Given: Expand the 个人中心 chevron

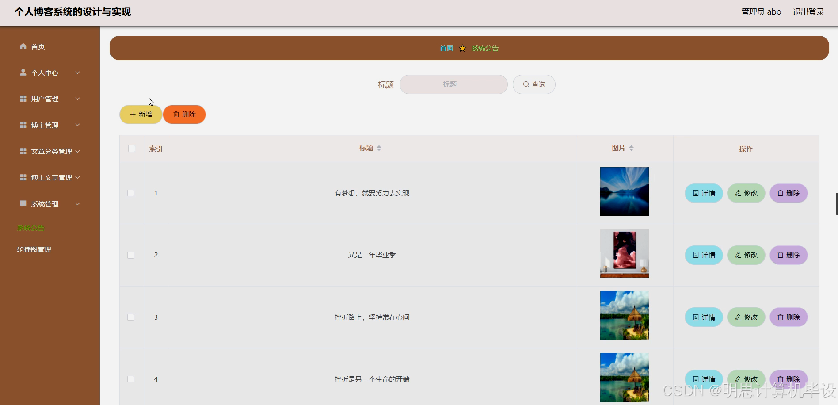Looking at the screenshot, I should 77,73.
